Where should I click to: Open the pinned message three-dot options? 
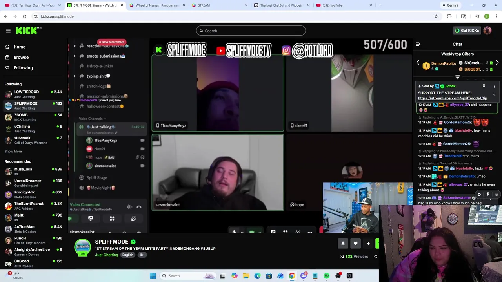point(494,86)
